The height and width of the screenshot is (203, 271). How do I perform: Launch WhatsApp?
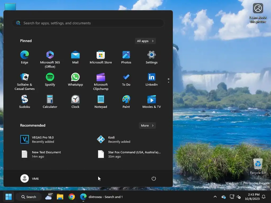coord(75,80)
